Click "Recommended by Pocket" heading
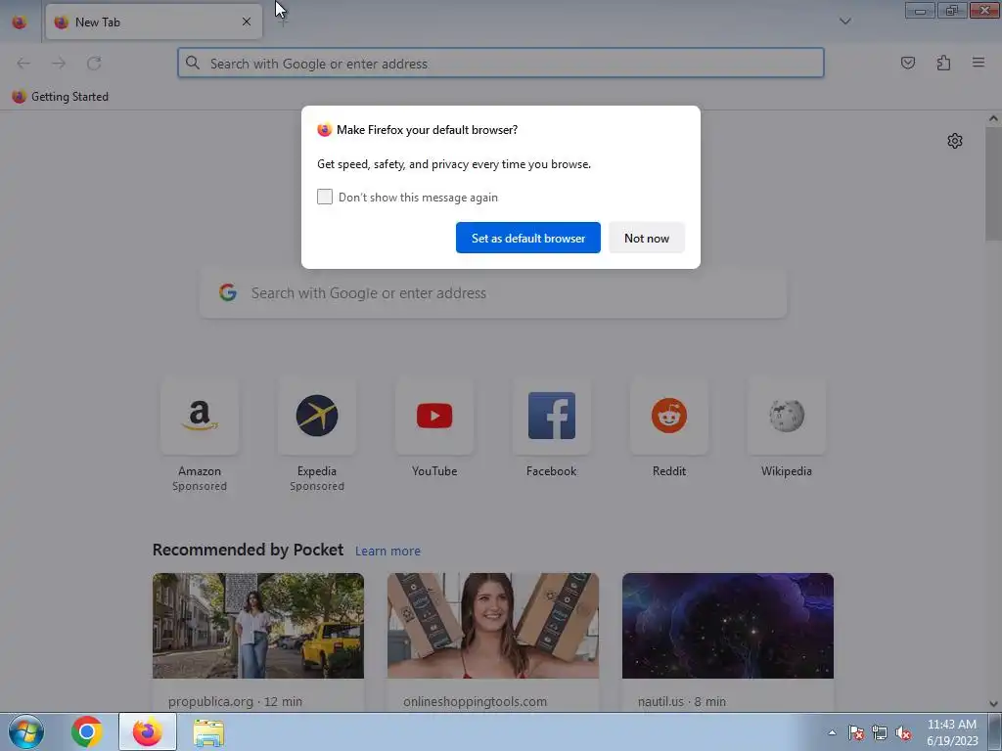The image size is (1002, 751). click(248, 550)
